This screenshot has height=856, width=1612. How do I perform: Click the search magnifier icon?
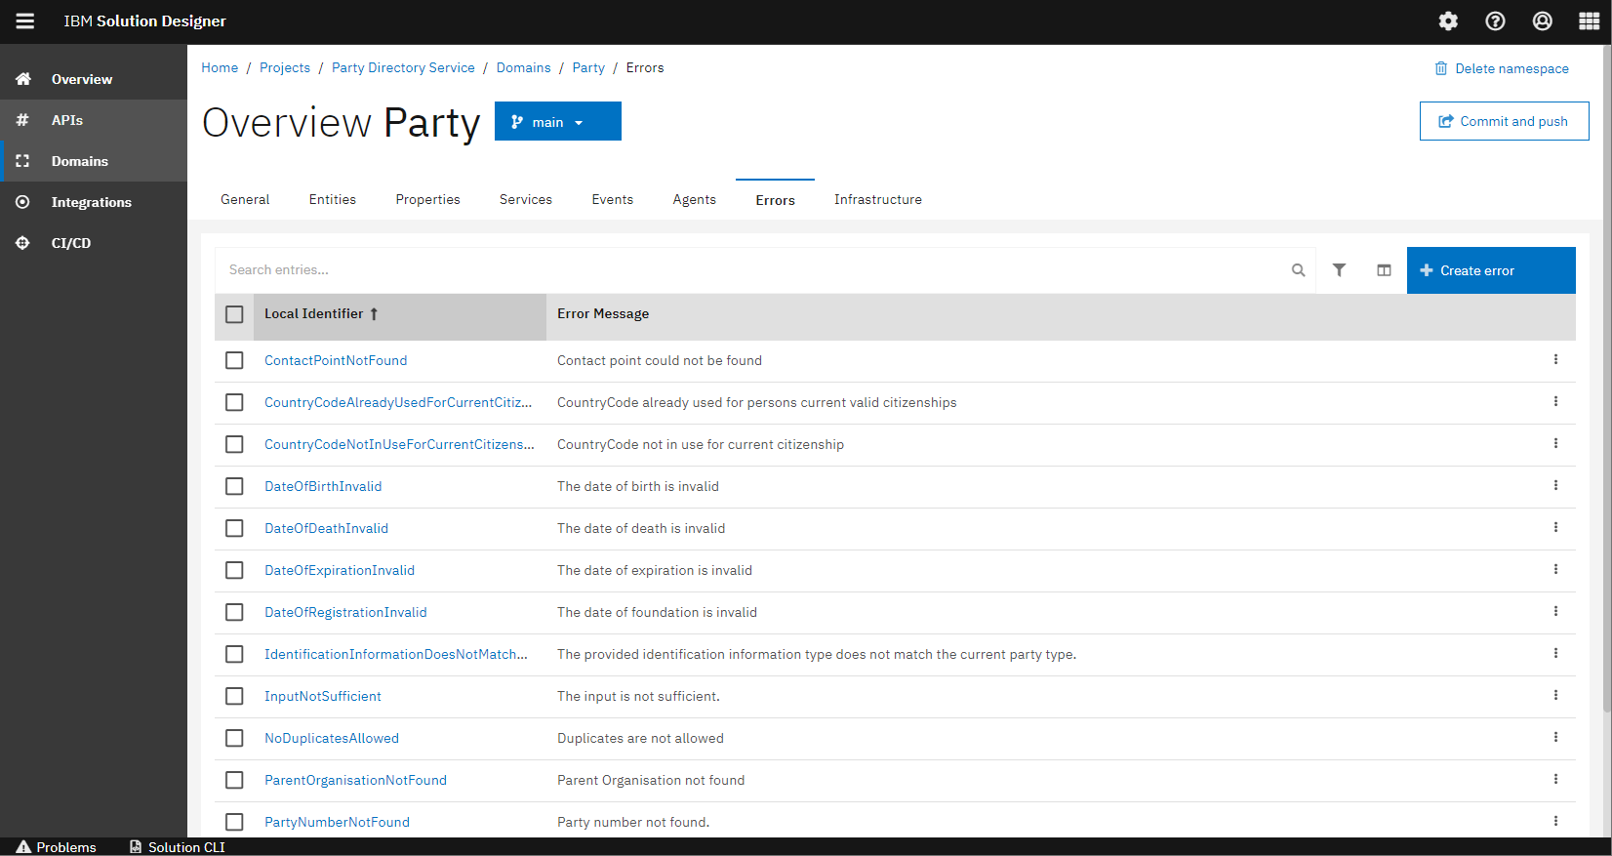pyautogui.click(x=1298, y=270)
